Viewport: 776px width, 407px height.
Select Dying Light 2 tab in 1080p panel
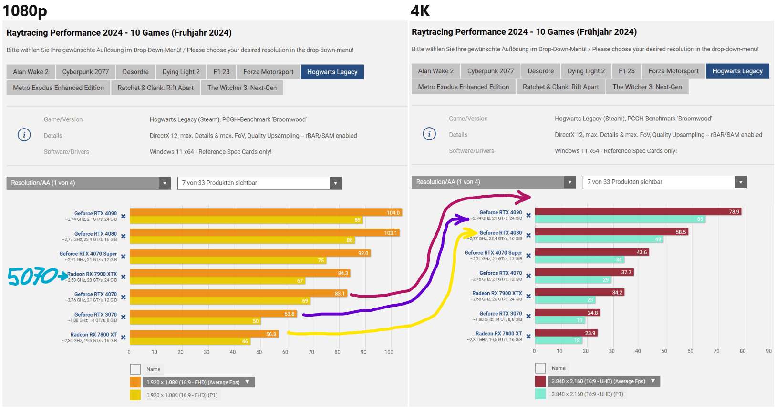pos(181,72)
